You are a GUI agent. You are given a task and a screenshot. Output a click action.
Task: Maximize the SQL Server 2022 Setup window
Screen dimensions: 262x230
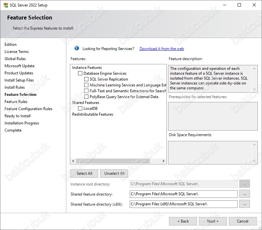tap(239, 5)
